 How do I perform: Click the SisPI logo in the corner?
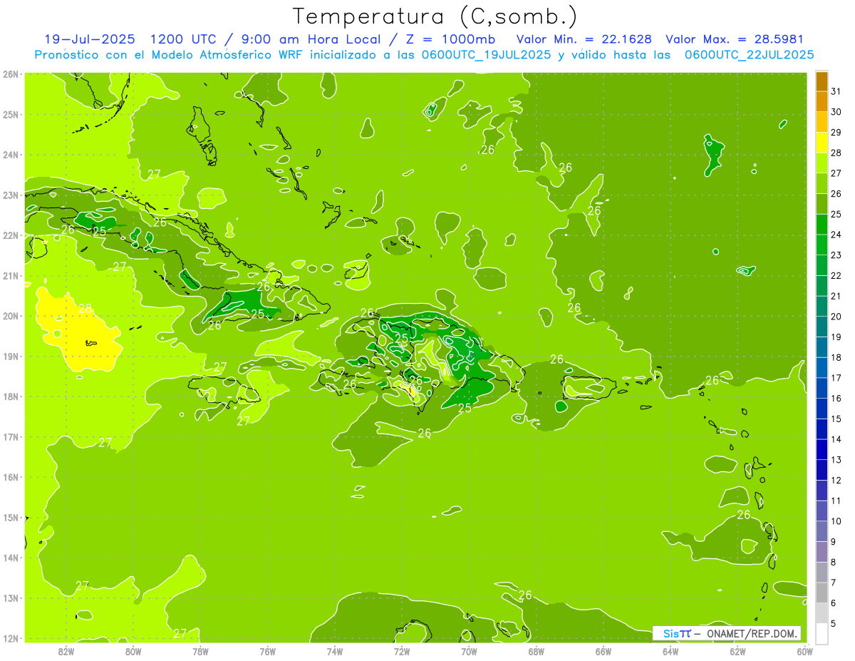point(677,633)
